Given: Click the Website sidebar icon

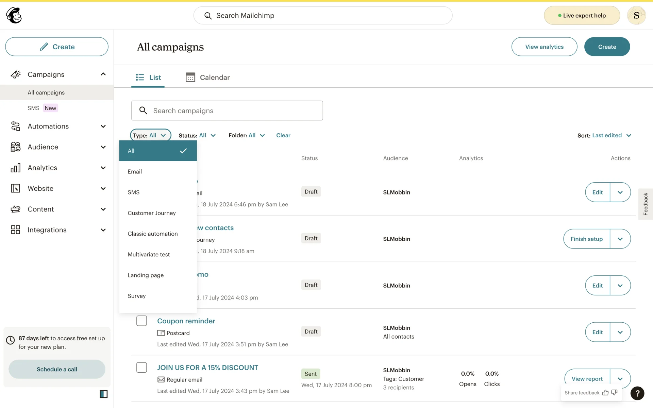Looking at the screenshot, I should tap(15, 188).
